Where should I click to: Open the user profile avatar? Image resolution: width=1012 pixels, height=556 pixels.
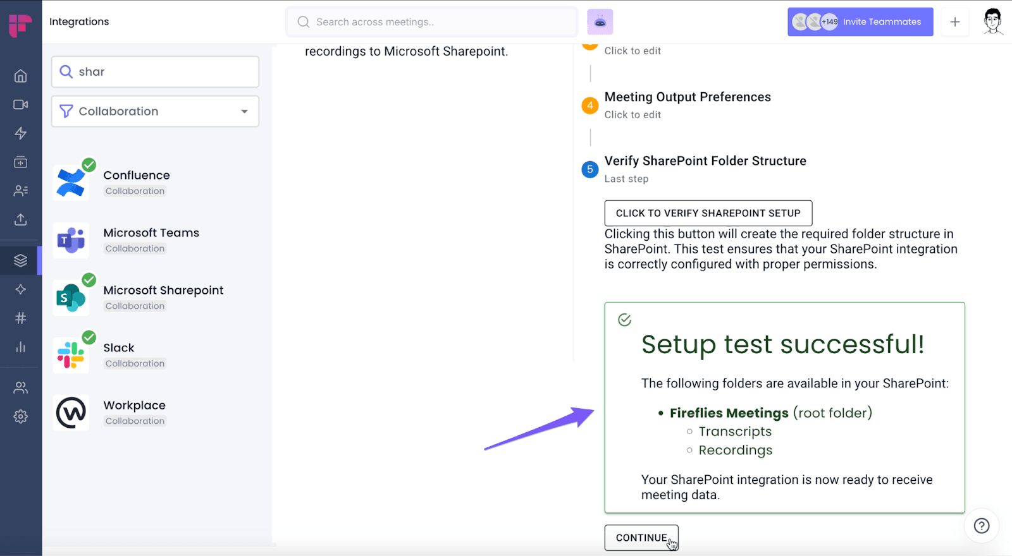[x=993, y=21]
